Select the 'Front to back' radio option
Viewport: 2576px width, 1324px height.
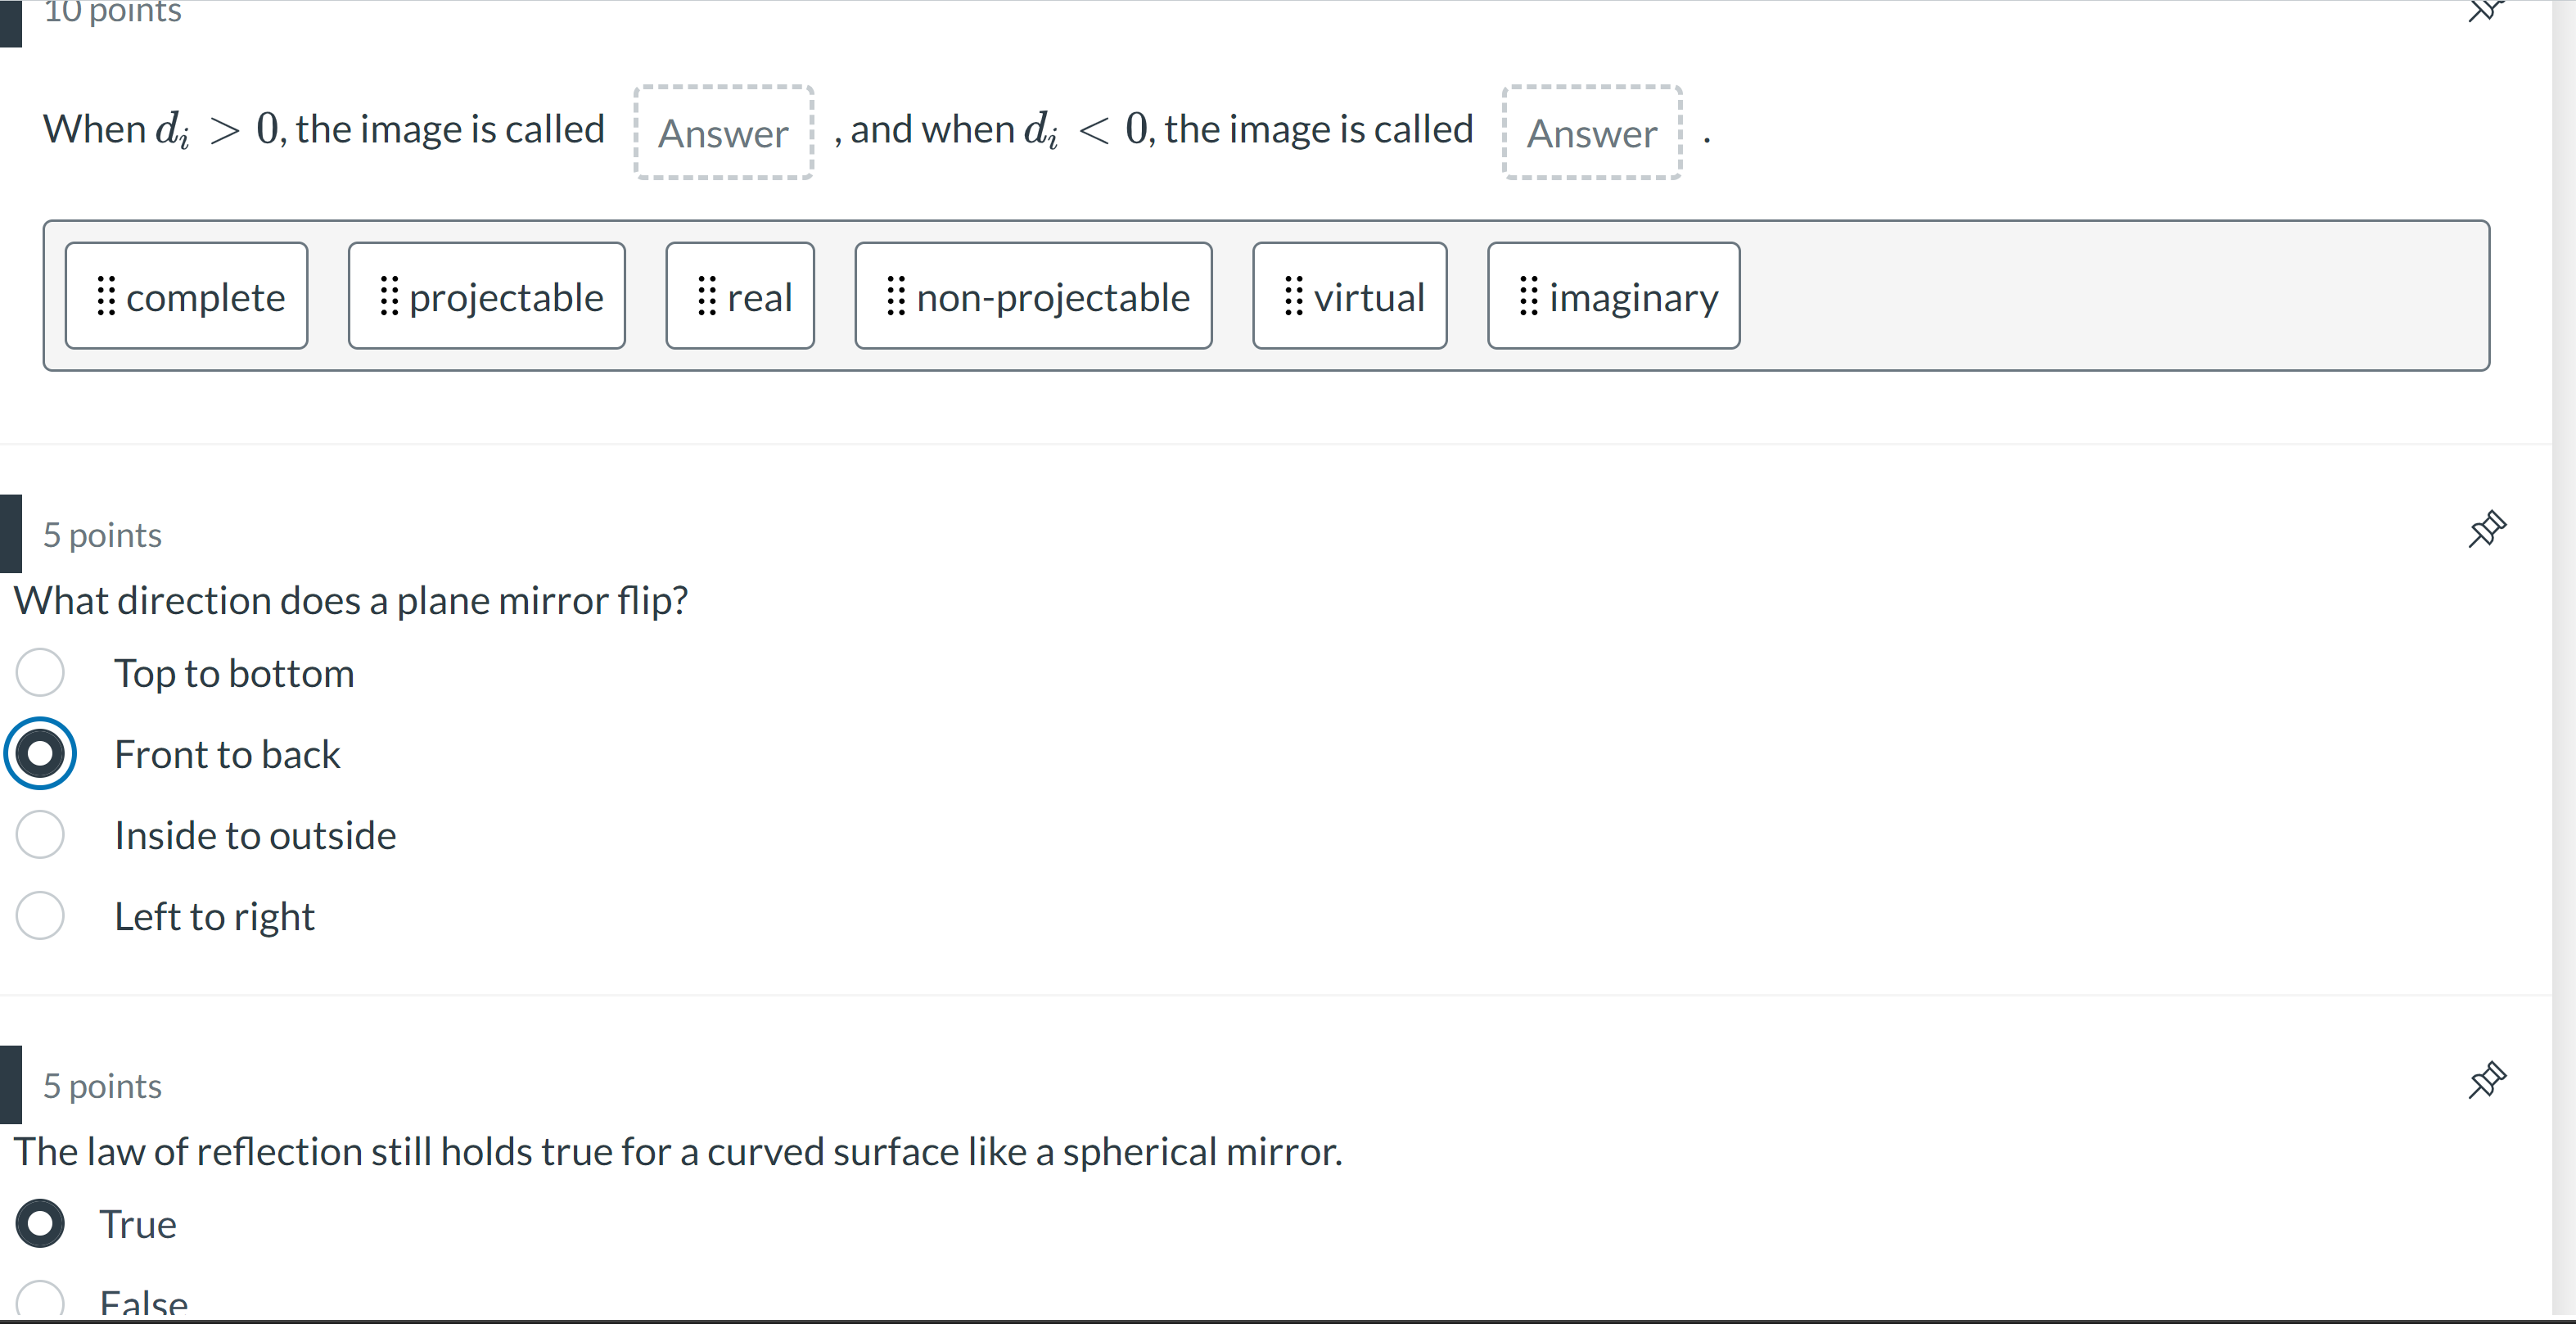(x=40, y=753)
